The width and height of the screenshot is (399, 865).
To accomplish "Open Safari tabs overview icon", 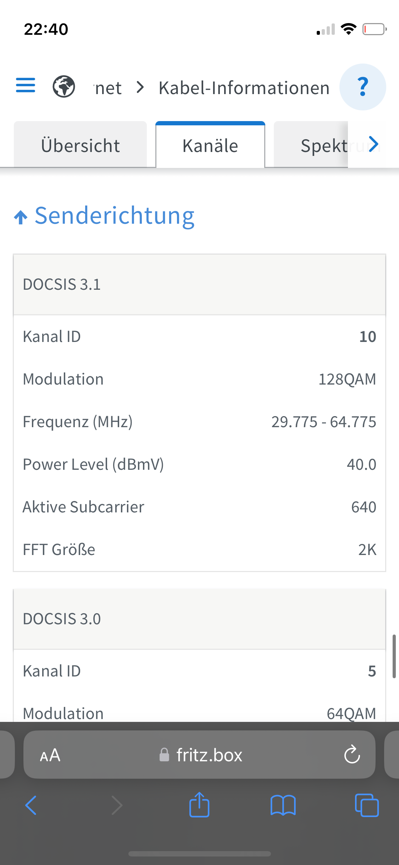I will 367,805.
